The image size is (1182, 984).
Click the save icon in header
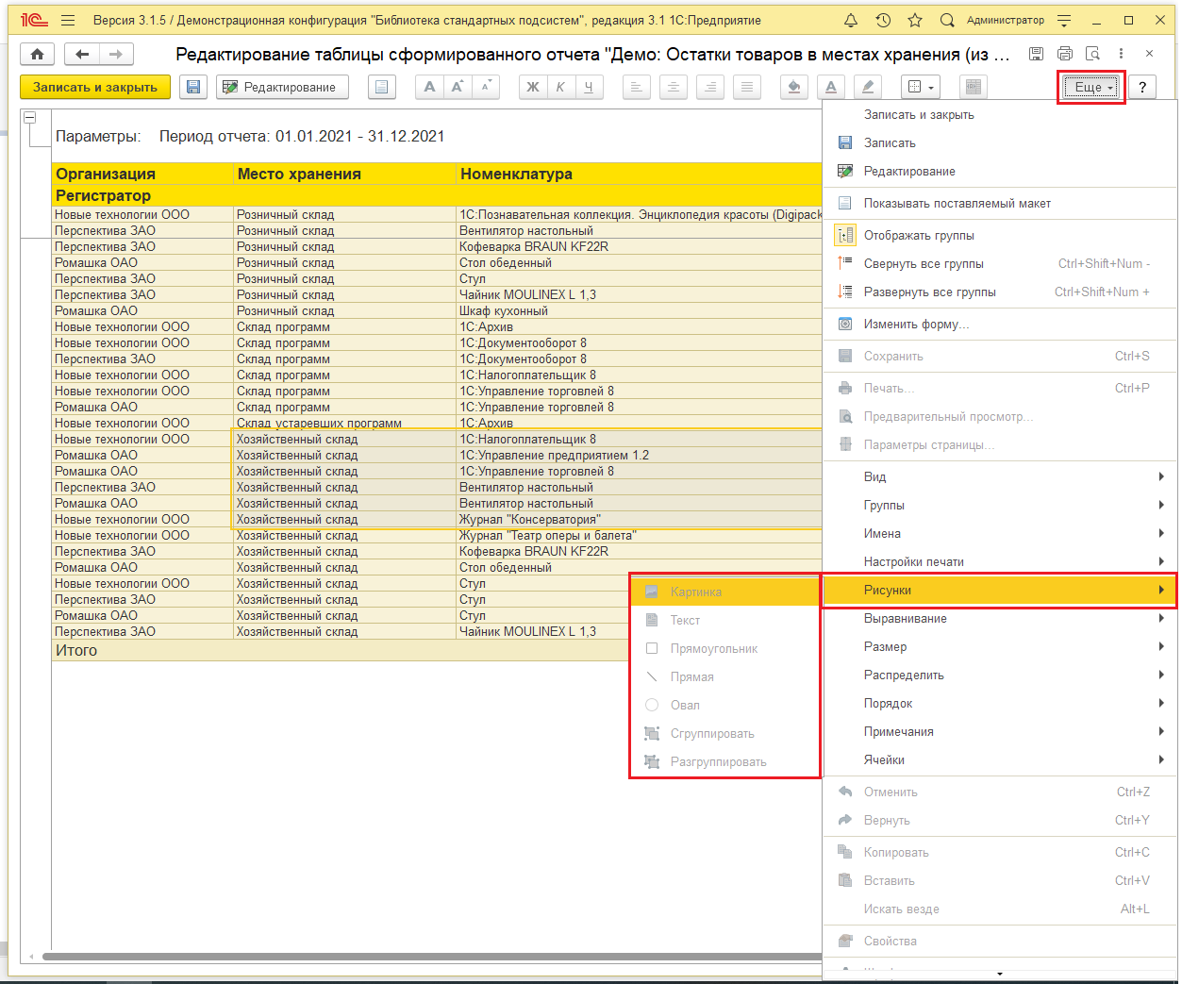click(x=1037, y=54)
